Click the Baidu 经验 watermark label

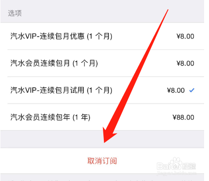189,166
